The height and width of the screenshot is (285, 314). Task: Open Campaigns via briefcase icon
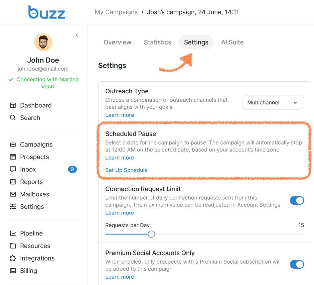tap(13, 145)
